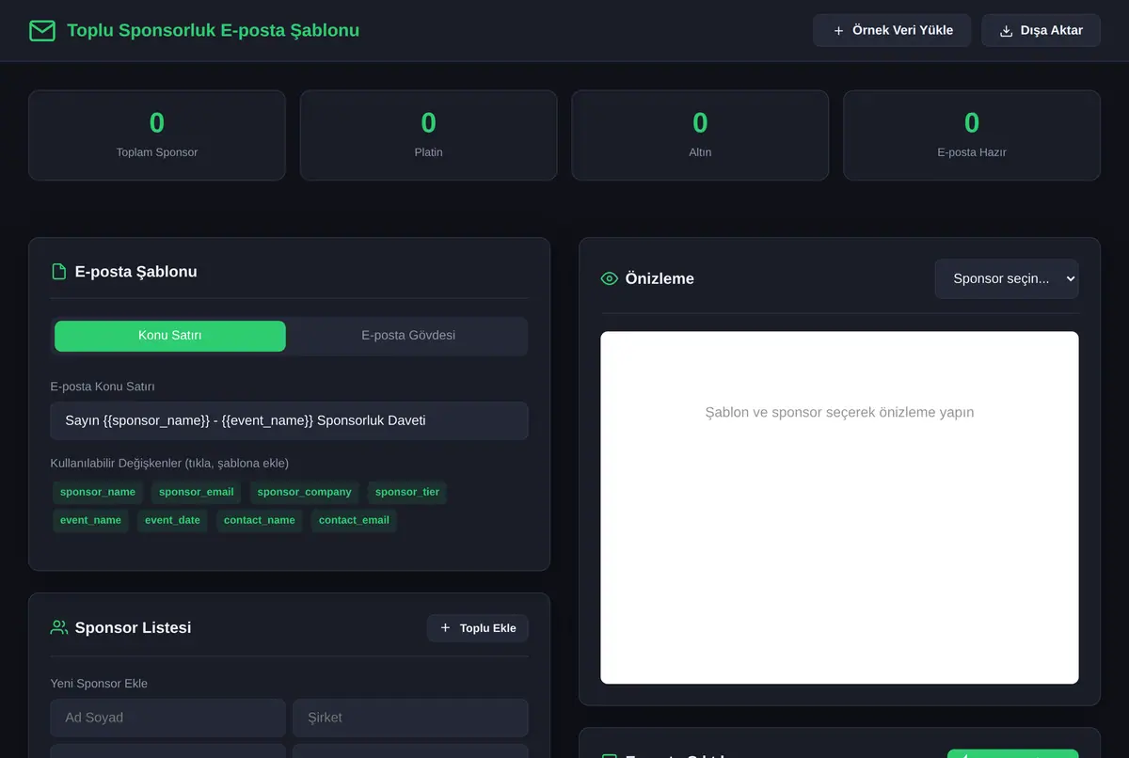Image resolution: width=1129 pixels, height=758 pixels.
Task: Insert the contact_name variable chip
Action: coord(260,520)
